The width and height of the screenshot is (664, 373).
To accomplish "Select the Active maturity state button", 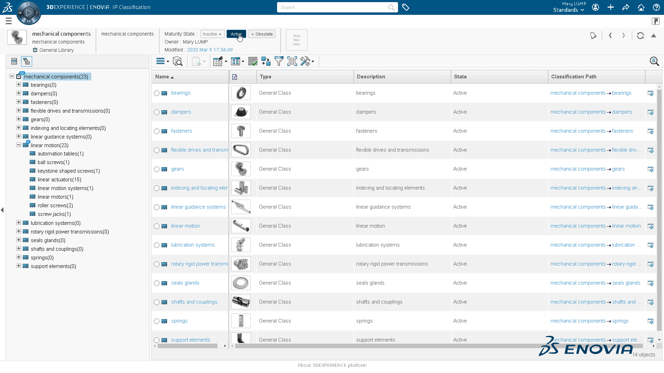I will click(x=236, y=34).
